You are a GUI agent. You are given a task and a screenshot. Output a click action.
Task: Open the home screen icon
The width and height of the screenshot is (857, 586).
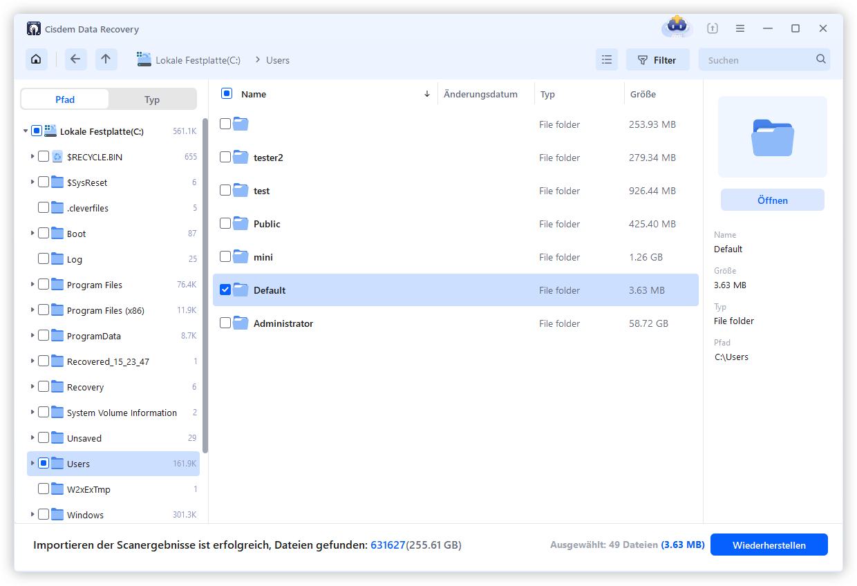(x=36, y=59)
